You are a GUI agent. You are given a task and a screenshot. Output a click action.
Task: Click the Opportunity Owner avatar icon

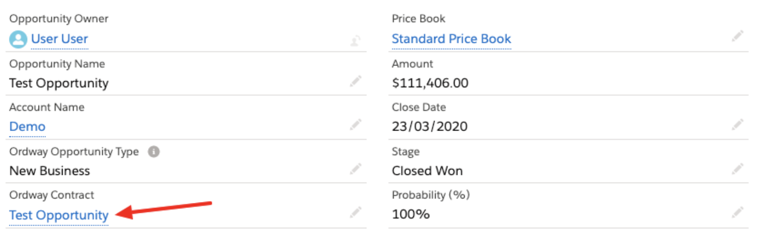coord(18,39)
